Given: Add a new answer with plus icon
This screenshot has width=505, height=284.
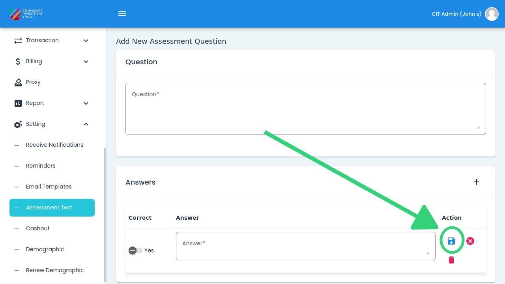Looking at the screenshot, I should click(x=477, y=182).
